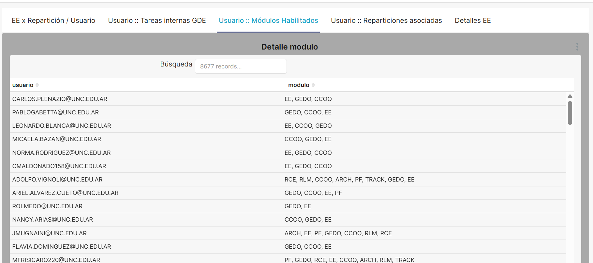This screenshot has height=263, width=593.
Task: Switch to EE x Repartición / Usuario tab
Action: pyautogui.click(x=53, y=21)
